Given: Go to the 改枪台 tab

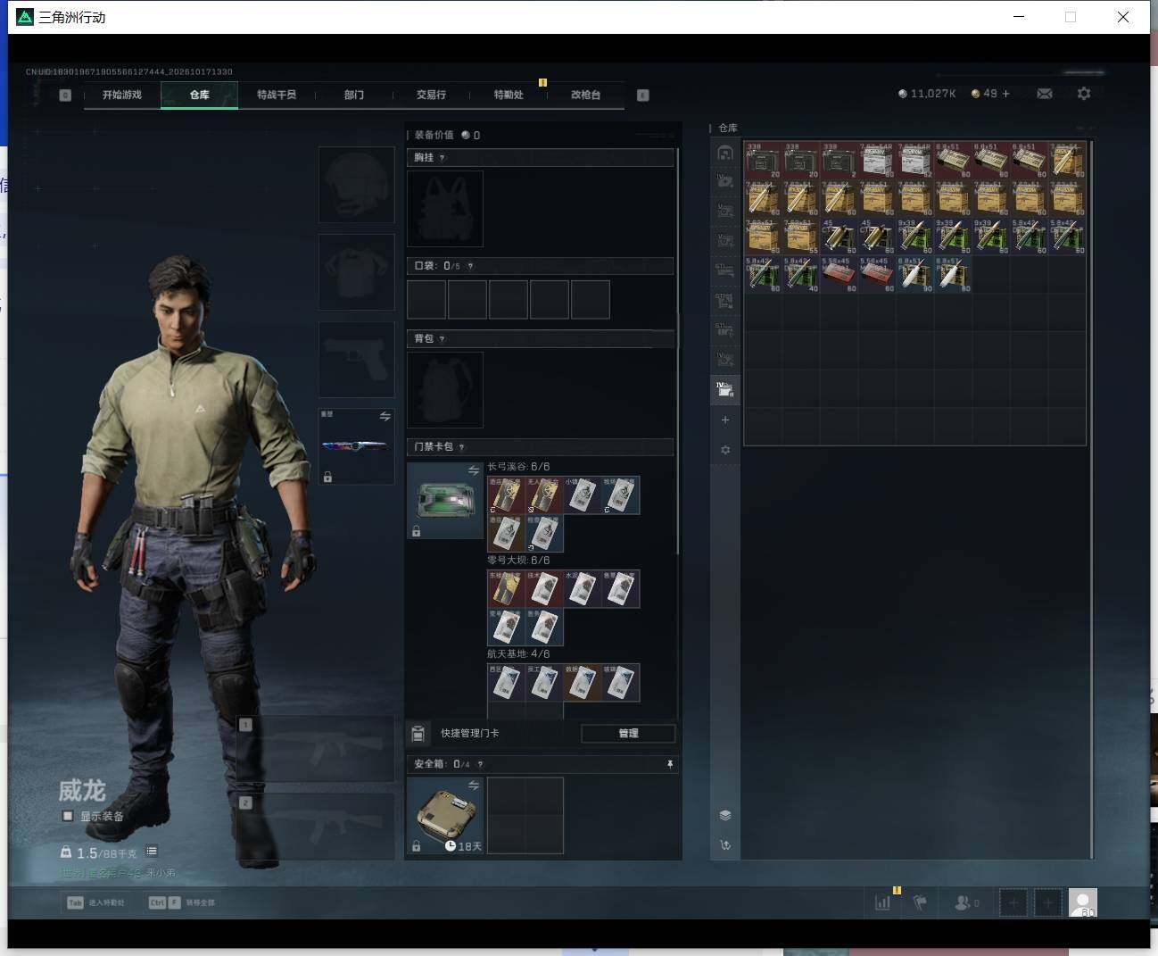Looking at the screenshot, I should coord(585,95).
